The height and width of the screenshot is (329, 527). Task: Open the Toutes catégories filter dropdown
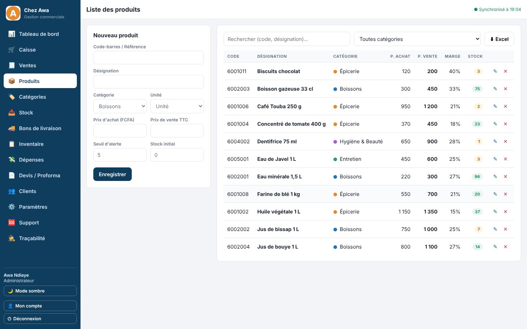pos(417,39)
